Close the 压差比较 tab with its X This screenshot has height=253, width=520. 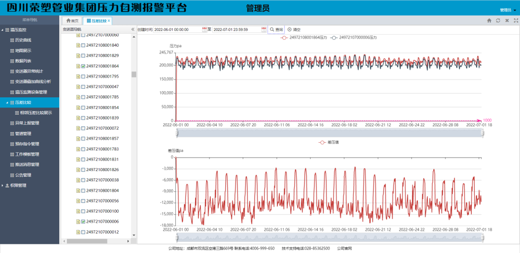click(x=109, y=21)
